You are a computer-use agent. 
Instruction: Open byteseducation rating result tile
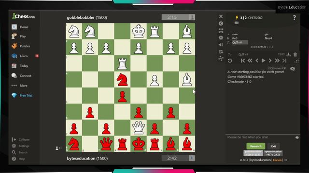(x=273, y=153)
